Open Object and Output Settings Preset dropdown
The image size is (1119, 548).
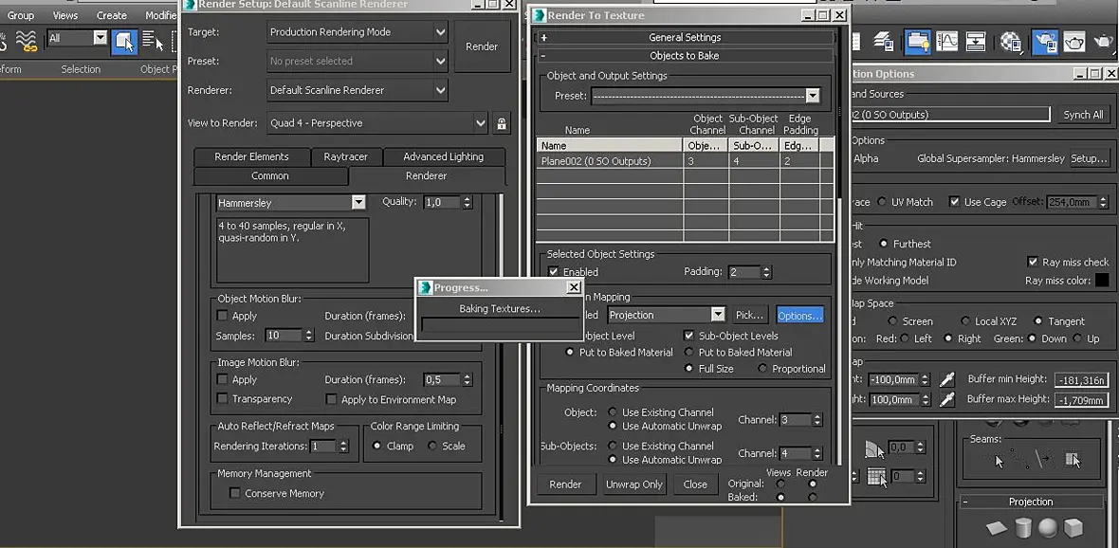[x=706, y=96]
